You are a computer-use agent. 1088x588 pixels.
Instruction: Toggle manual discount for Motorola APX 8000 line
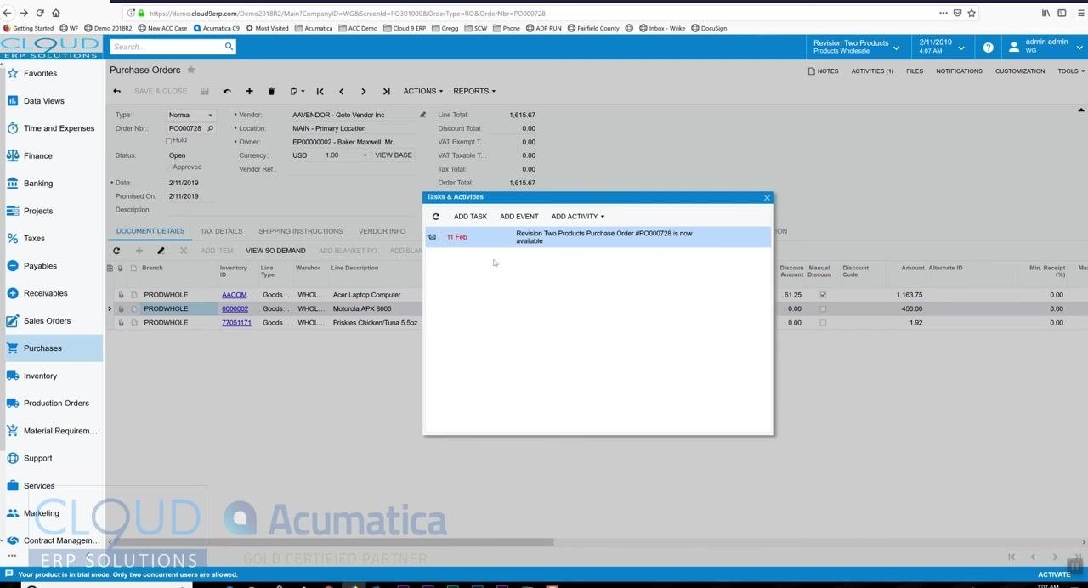pos(822,308)
